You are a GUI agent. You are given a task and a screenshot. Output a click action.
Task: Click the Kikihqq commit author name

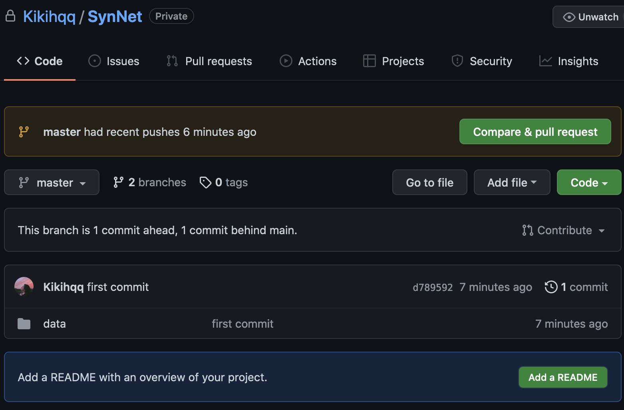[x=64, y=287]
